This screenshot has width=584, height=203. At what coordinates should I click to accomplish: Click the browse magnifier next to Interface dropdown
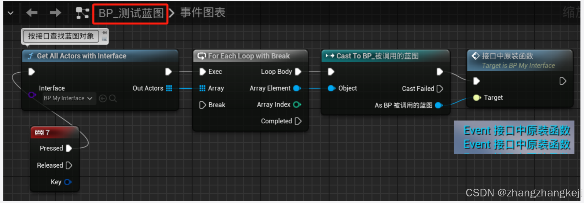pyautogui.click(x=113, y=98)
